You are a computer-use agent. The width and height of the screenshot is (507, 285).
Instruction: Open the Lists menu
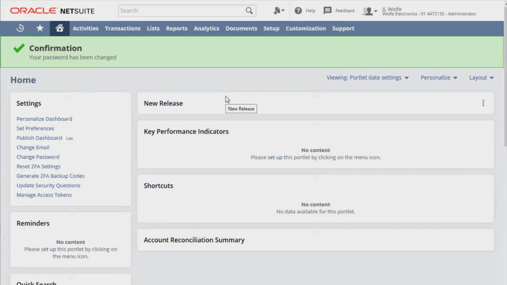153,28
